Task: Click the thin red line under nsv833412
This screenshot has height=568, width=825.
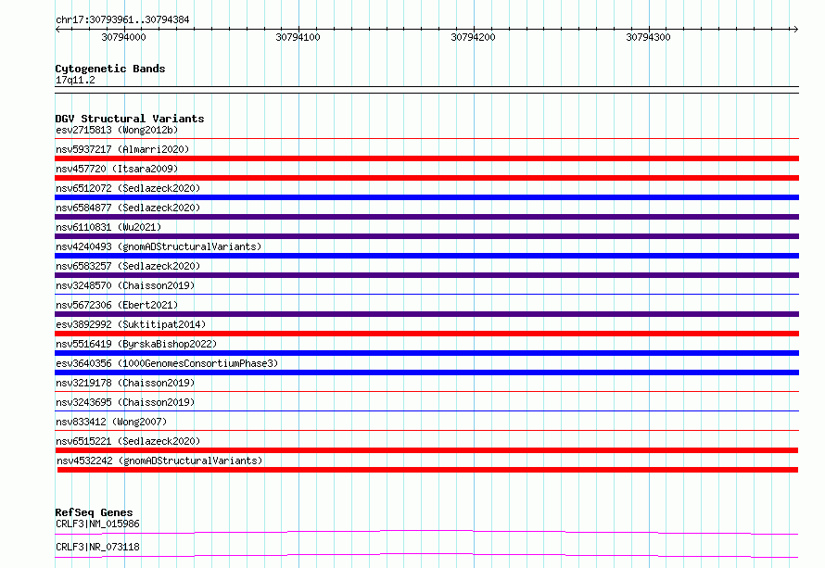Action: coord(426,431)
